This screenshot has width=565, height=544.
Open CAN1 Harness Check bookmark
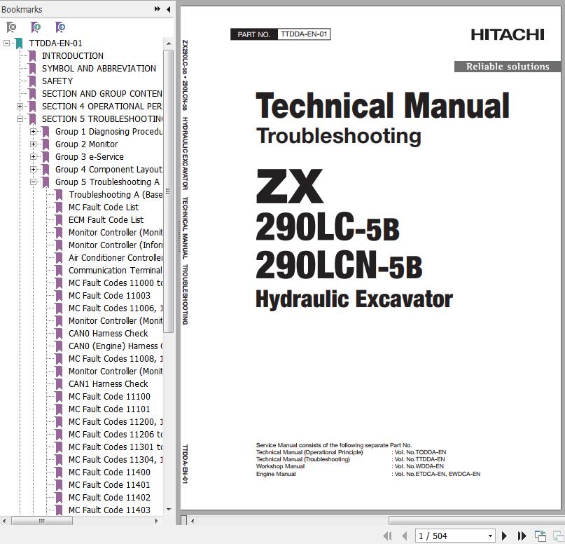pos(109,384)
